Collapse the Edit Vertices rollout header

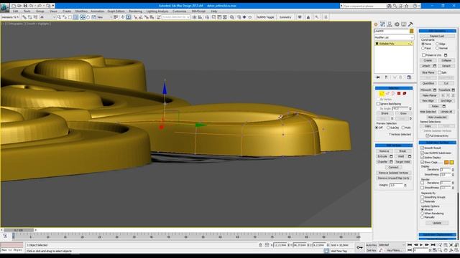click(x=394, y=145)
